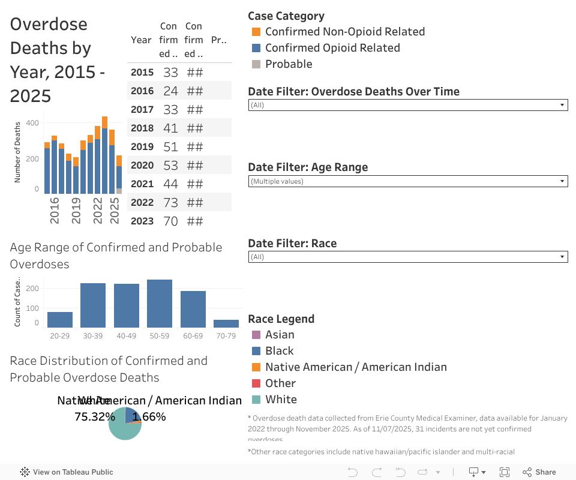
Task: Expand Overdose Deaths Over Time date filter
Action: click(x=408, y=105)
